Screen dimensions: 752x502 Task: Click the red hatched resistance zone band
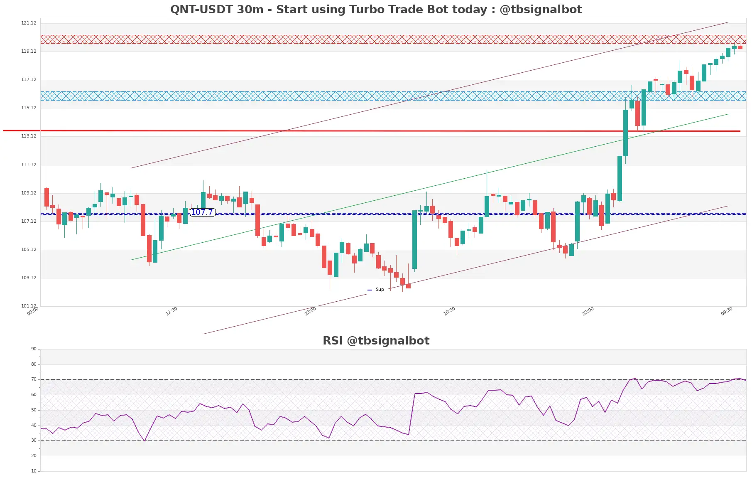click(393, 39)
